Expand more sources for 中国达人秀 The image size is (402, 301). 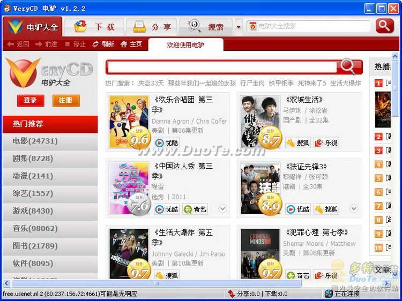click(x=222, y=209)
